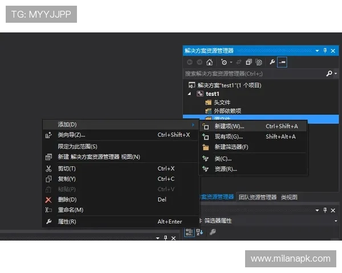The height and width of the screenshot is (273, 342).
Task: Toggle the Show All Files icon
Action: (259, 62)
